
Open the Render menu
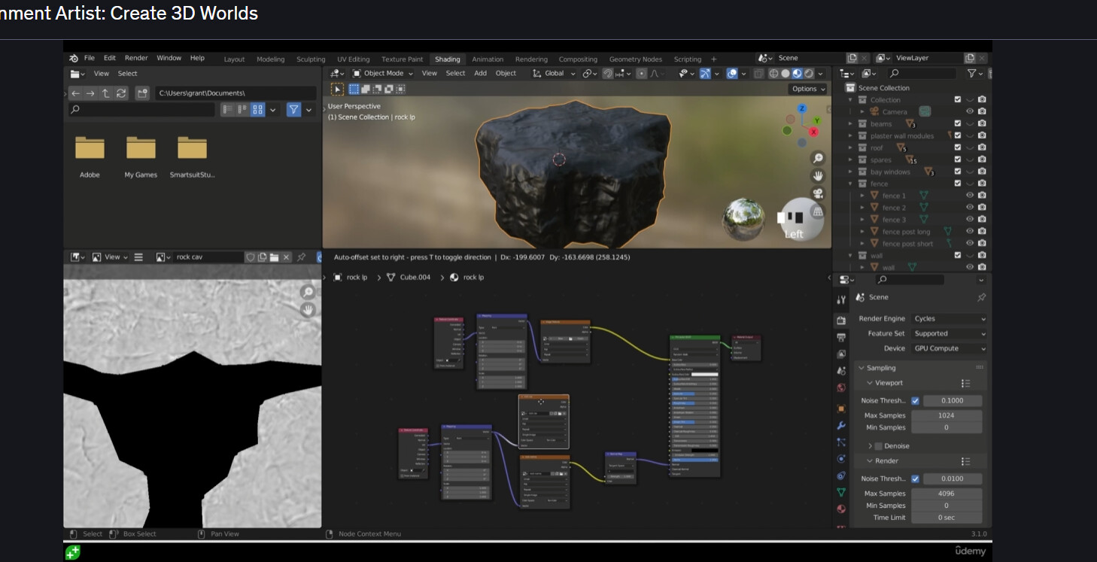pos(136,58)
